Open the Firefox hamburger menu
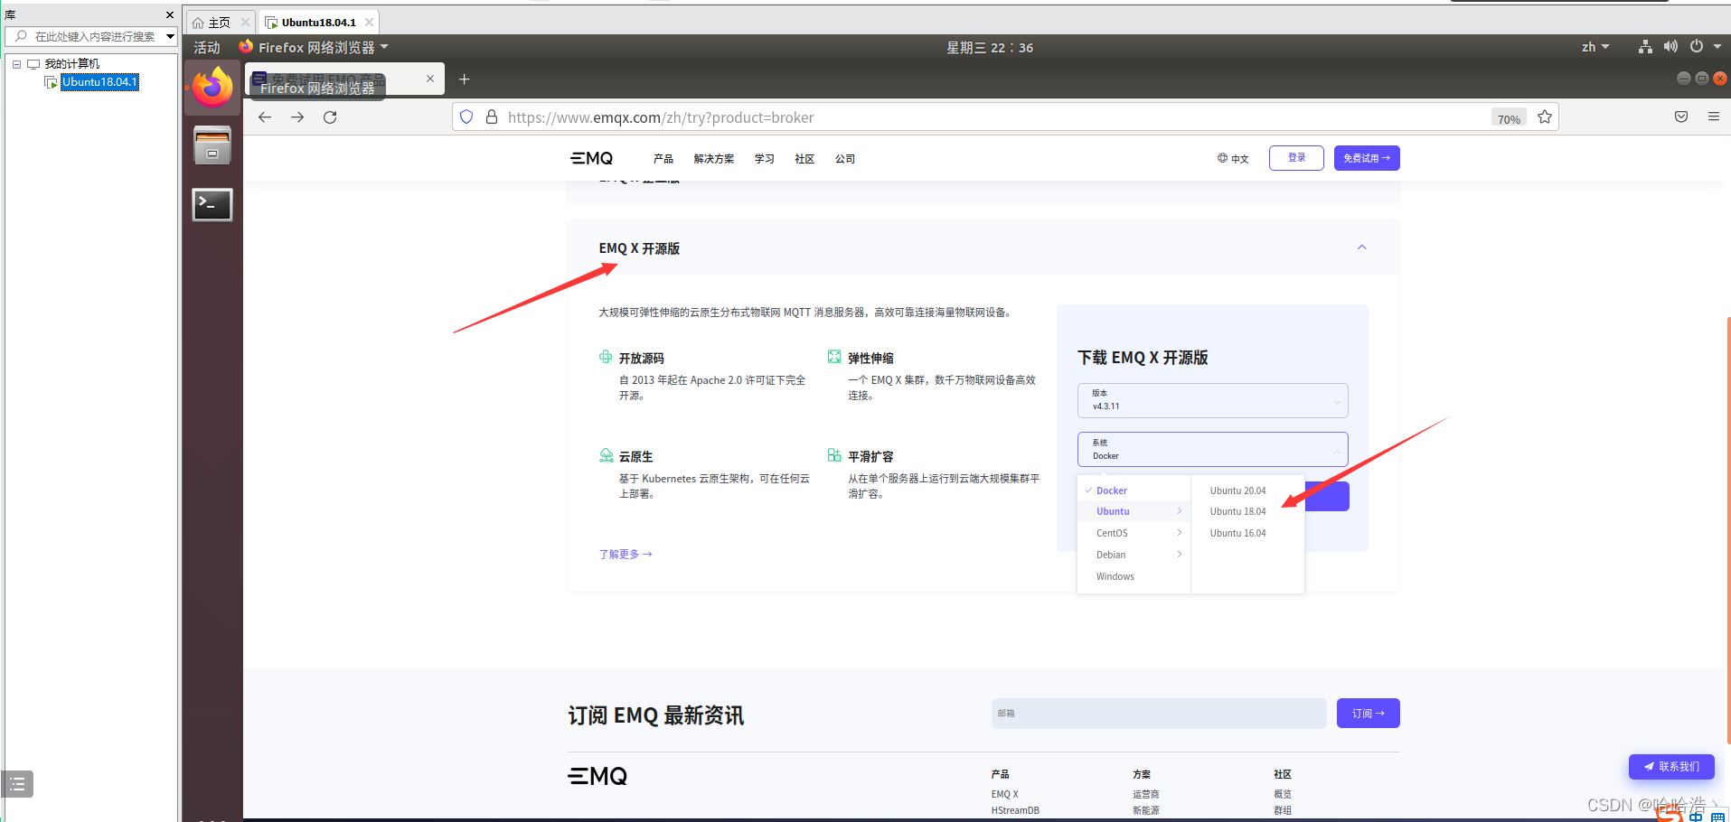 1714,117
